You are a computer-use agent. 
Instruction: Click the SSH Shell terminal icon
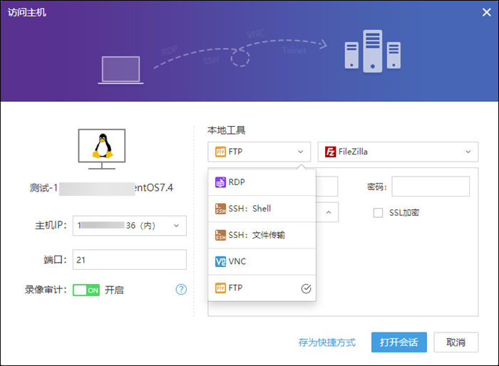220,209
